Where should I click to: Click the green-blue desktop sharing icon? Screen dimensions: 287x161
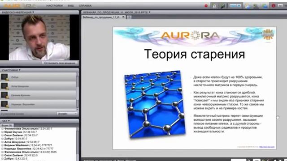(265, 6)
